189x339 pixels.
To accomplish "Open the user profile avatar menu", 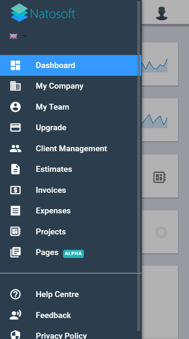I will click(162, 13).
